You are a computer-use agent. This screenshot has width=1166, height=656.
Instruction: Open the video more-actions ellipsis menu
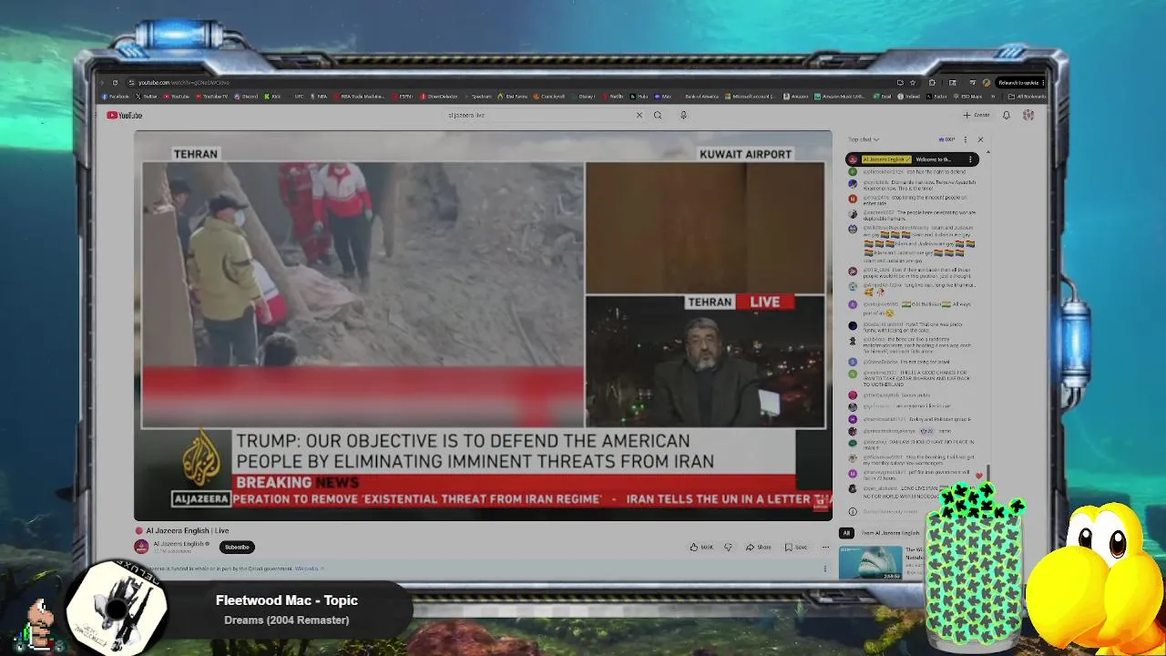click(825, 547)
